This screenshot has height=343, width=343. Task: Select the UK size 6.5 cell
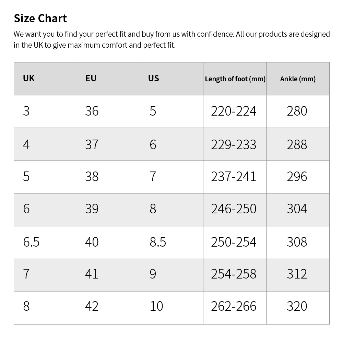coord(31,242)
